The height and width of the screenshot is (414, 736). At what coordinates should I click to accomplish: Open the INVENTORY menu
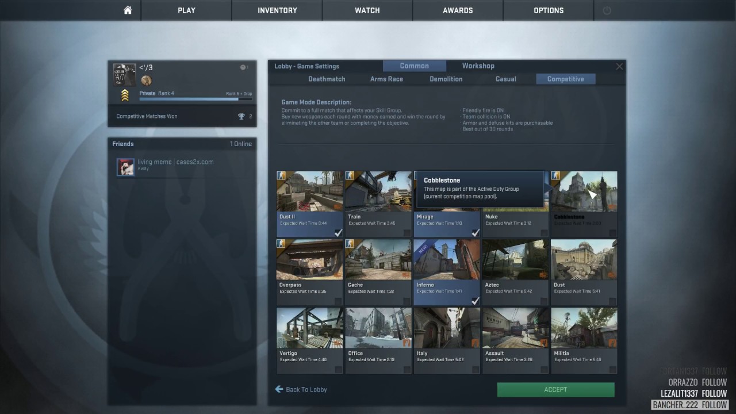tap(277, 10)
